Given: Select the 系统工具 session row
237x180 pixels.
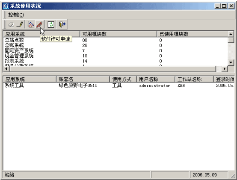Looking at the screenshot, I should click(x=118, y=86).
